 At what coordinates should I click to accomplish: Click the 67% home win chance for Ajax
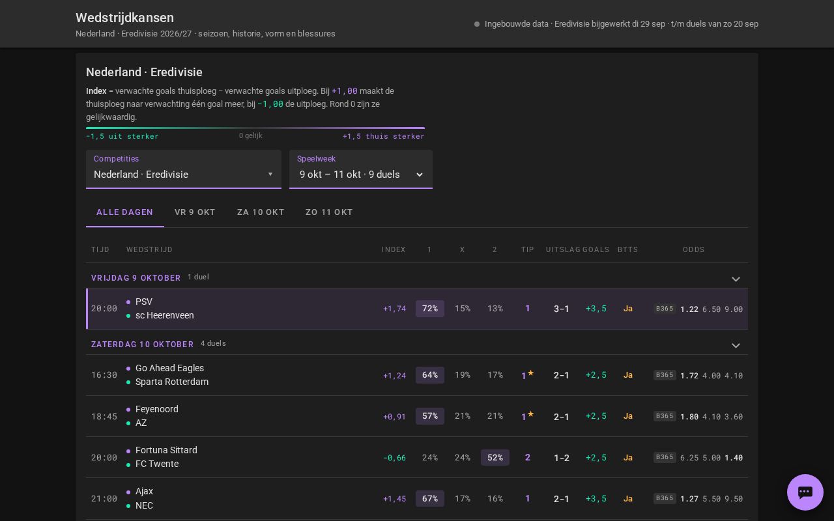click(x=430, y=499)
